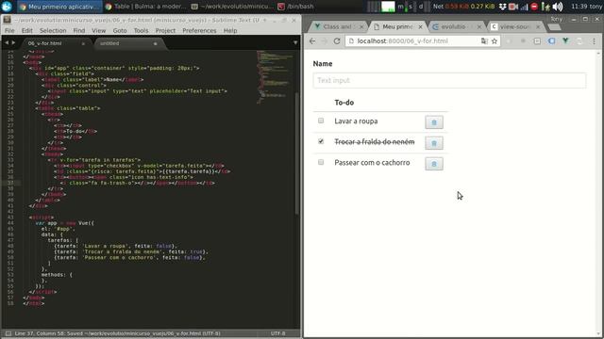Click the Sublime minimap code preview
The height and width of the screenshot is (339, 604).
tap(275, 77)
